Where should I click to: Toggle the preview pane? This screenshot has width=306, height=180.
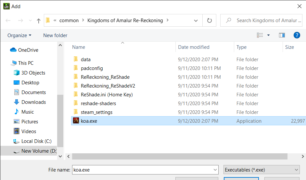282,35
